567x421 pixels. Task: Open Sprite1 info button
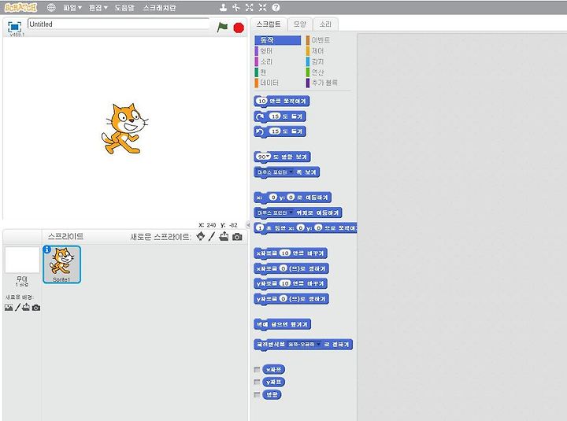pos(46,249)
